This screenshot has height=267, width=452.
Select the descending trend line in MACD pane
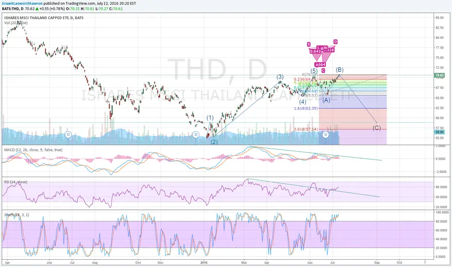[317, 153]
